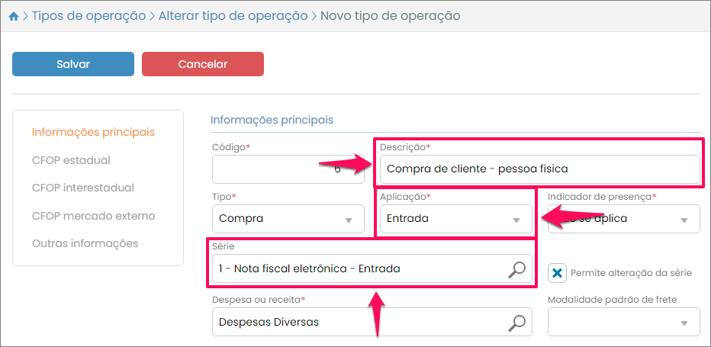Go to Alterar tipo de operação breadcrumb
The image size is (711, 347).
click(233, 16)
